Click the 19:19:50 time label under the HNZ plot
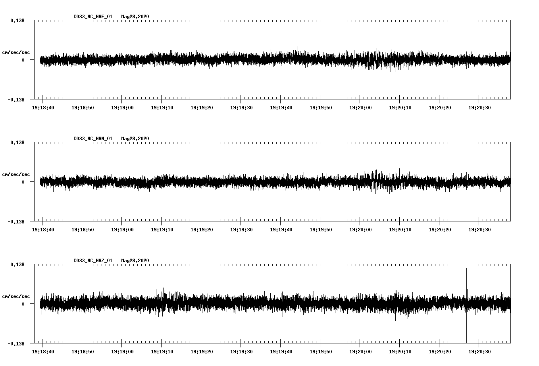The height and width of the screenshot is (366, 539). coord(321,351)
